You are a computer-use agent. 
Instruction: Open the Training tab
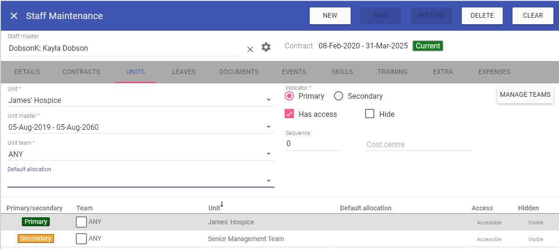pyautogui.click(x=393, y=72)
